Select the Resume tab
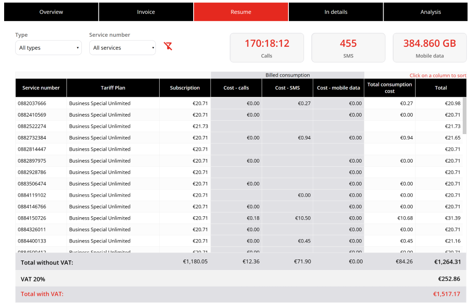The width and height of the screenshot is (471, 304). [x=241, y=12]
